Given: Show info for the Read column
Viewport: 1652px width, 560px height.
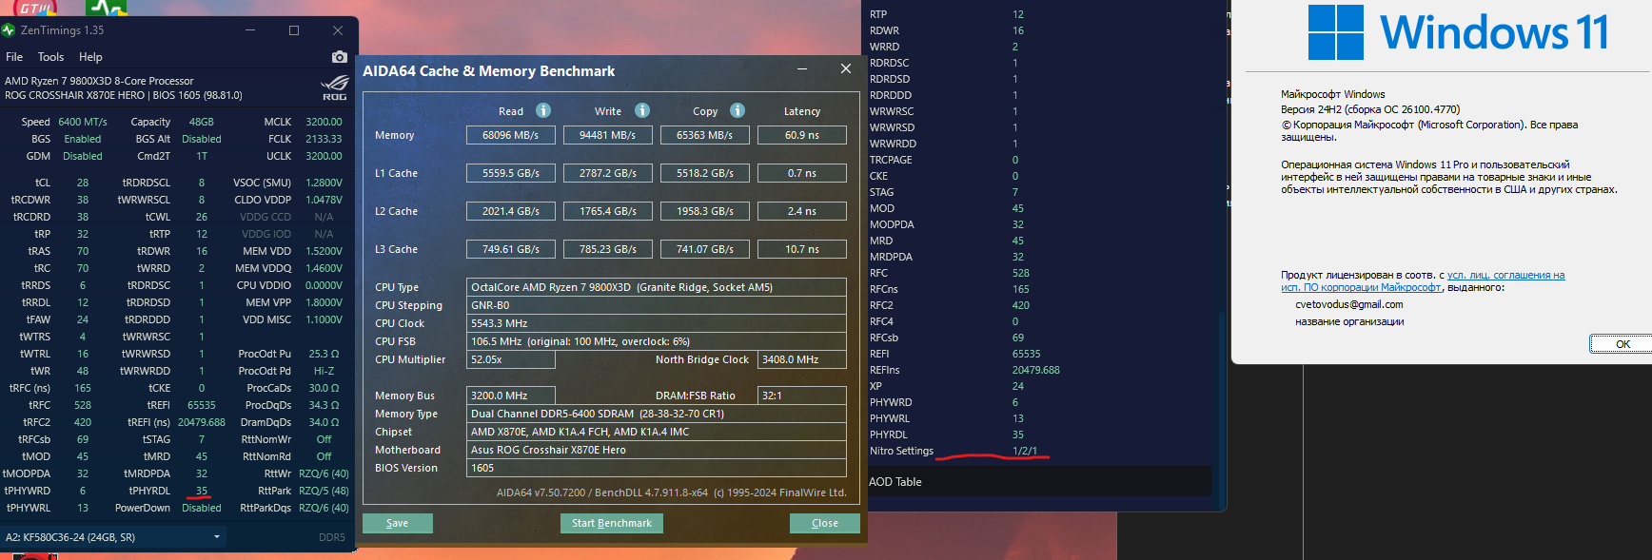Looking at the screenshot, I should pyautogui.click(x=543, y=110).
